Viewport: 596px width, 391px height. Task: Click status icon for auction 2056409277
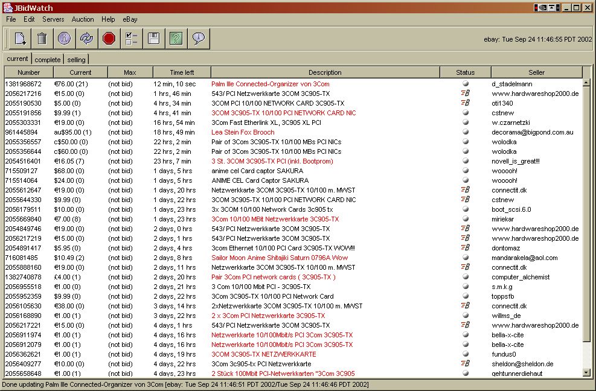tap(465, 363)
